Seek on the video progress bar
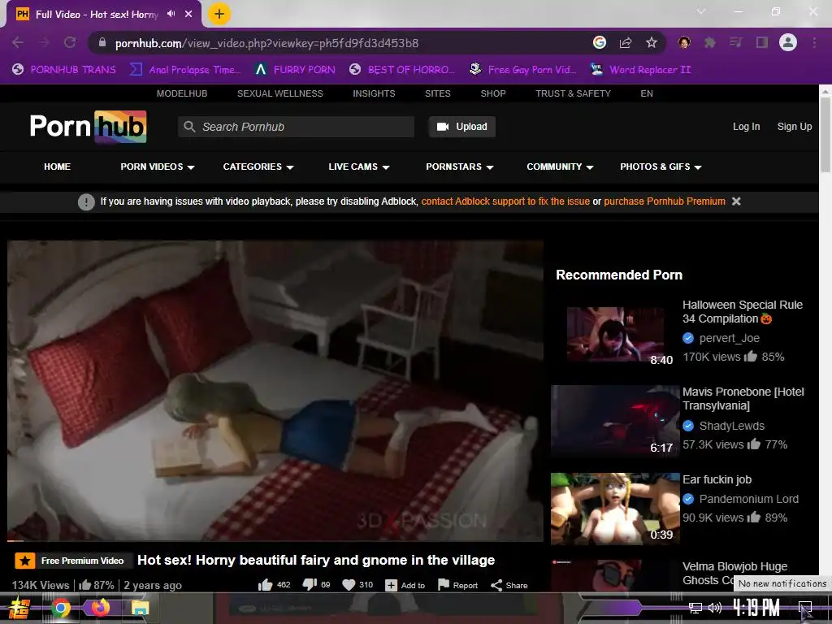 coord(275,540)
